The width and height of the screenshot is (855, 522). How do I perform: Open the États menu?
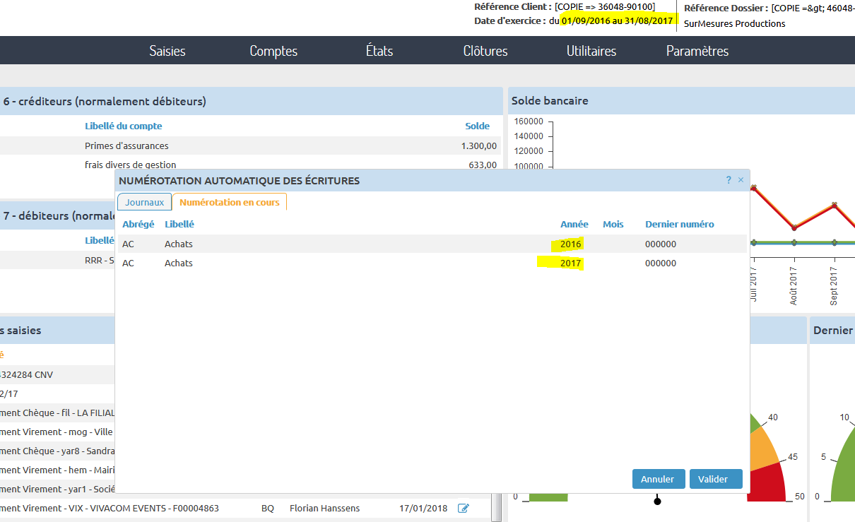(379, 51)
